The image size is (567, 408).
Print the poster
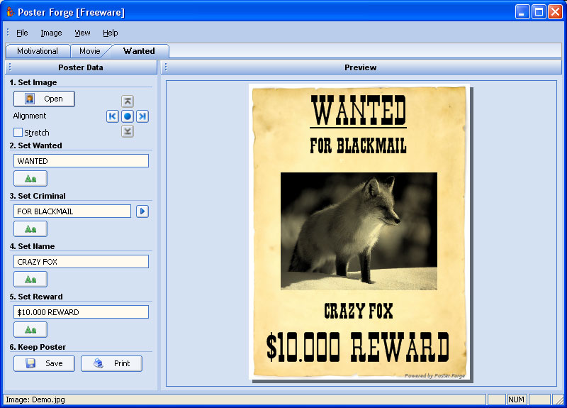pos(111,363)
